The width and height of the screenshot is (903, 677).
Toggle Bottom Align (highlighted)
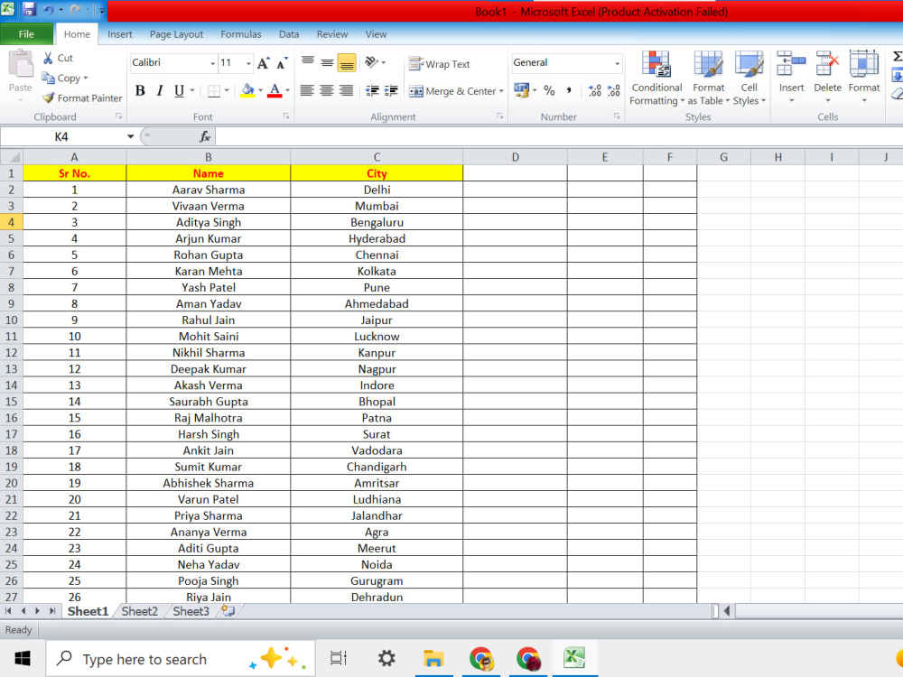(x=347, y=62)
